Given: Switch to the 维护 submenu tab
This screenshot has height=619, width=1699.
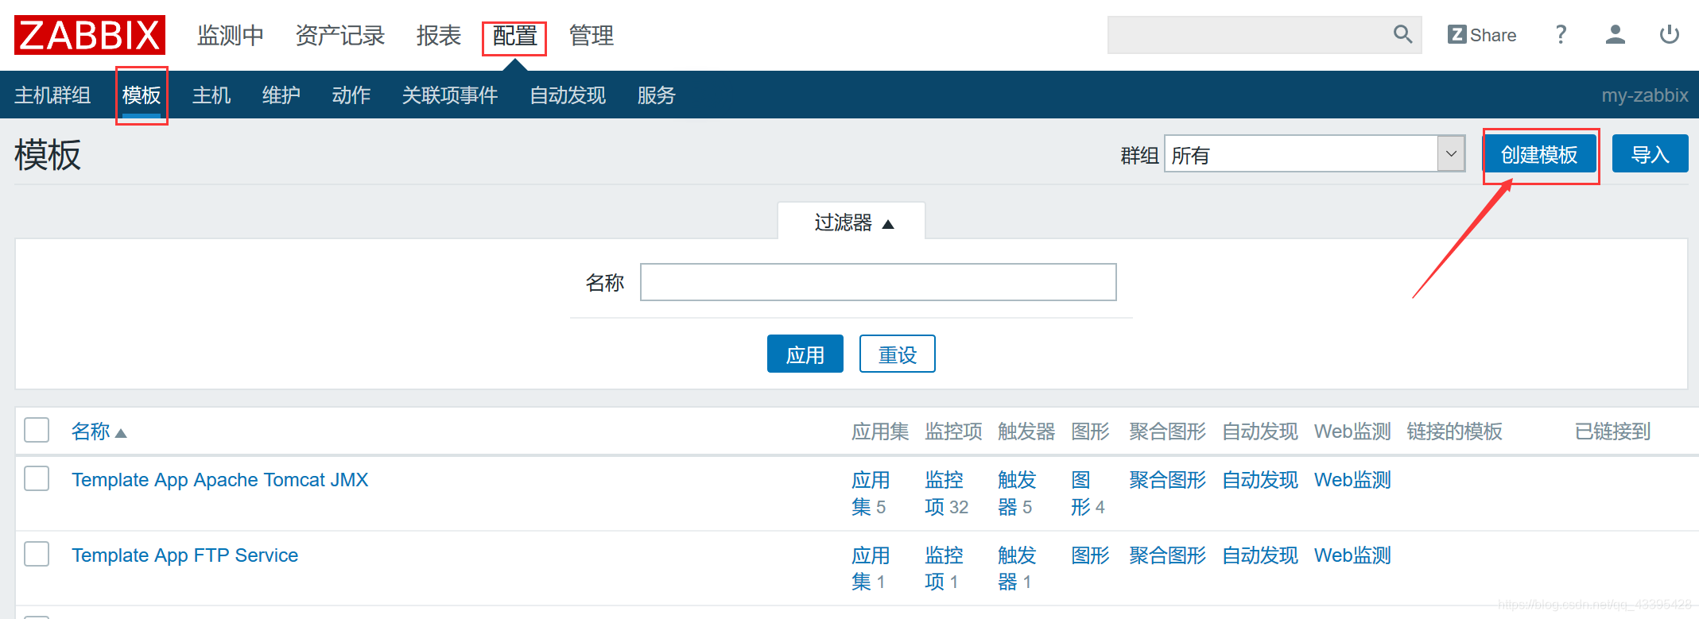Looking at the screenshot, I should (x=281, y=95).
